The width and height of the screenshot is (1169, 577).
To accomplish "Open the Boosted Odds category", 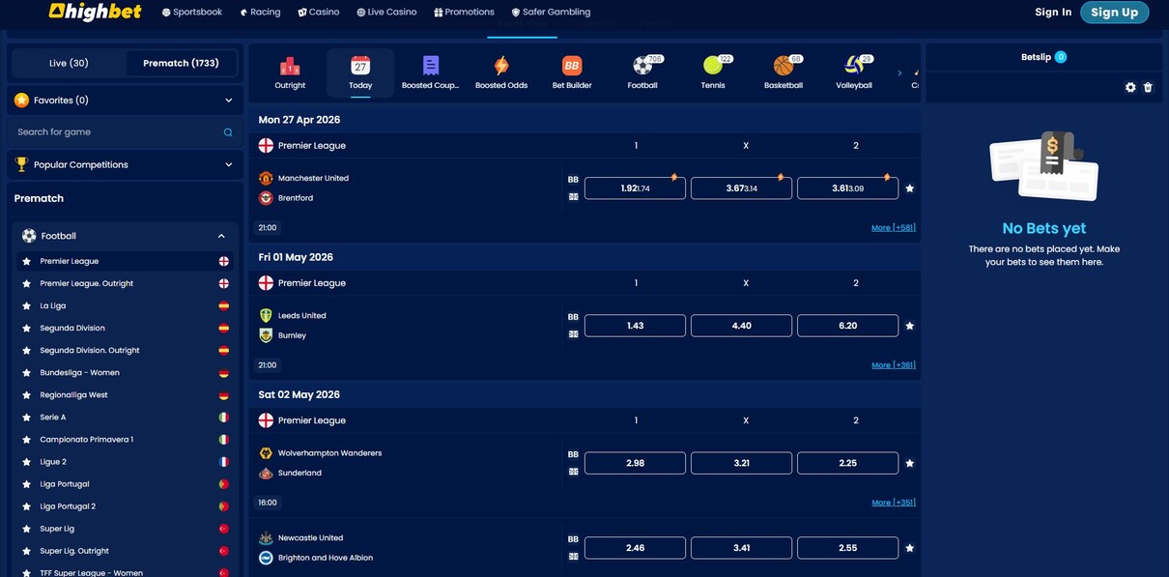I will (x=501, y=66).
